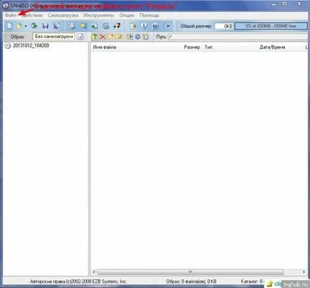Expand the dropdown arrow beside Open icon
Image resolution: width=310 pixels, height=288 pixels.
pos(26,26)
